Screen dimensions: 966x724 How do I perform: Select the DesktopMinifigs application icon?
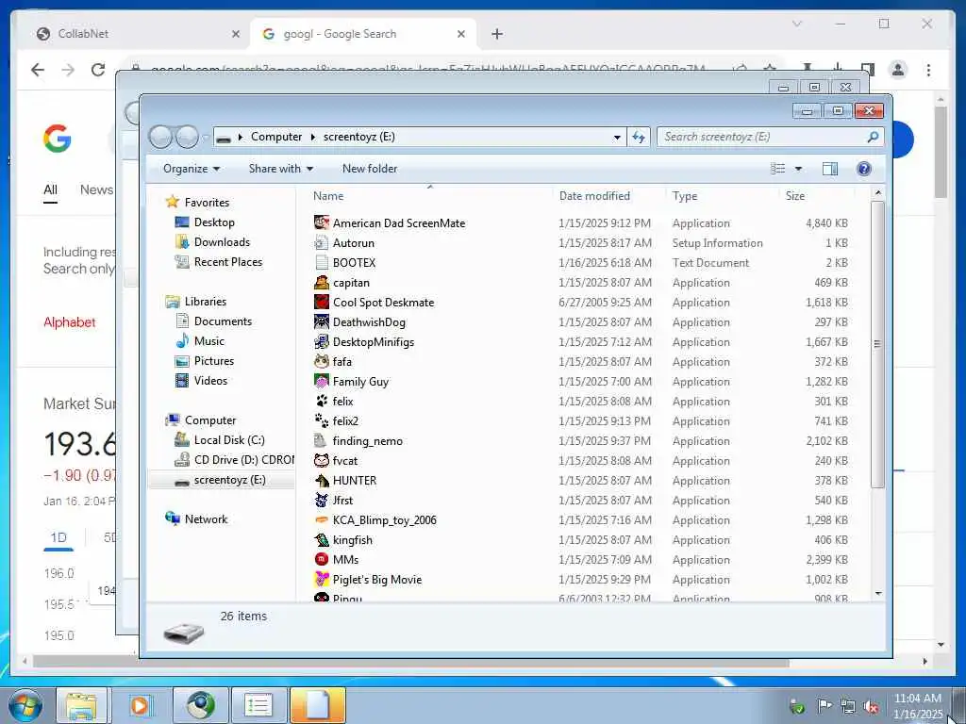(321, 341)
